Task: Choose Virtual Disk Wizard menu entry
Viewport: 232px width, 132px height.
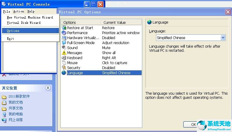Action: tap(24, 23)
